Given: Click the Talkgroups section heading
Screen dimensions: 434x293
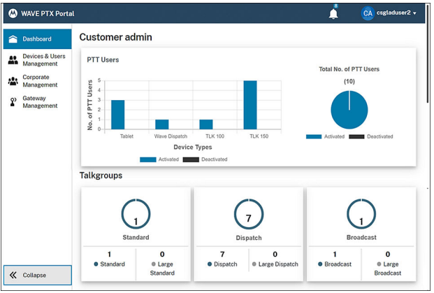Looking at the screenshot, I should click(x=101, y=176).
